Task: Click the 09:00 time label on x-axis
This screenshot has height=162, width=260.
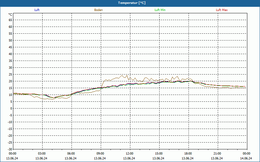Action: click(x=100, y=154)
